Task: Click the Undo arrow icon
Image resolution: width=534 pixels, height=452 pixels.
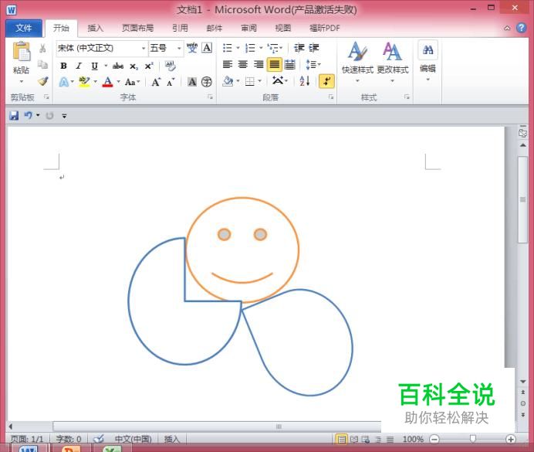Action: (x=29, y=116)
